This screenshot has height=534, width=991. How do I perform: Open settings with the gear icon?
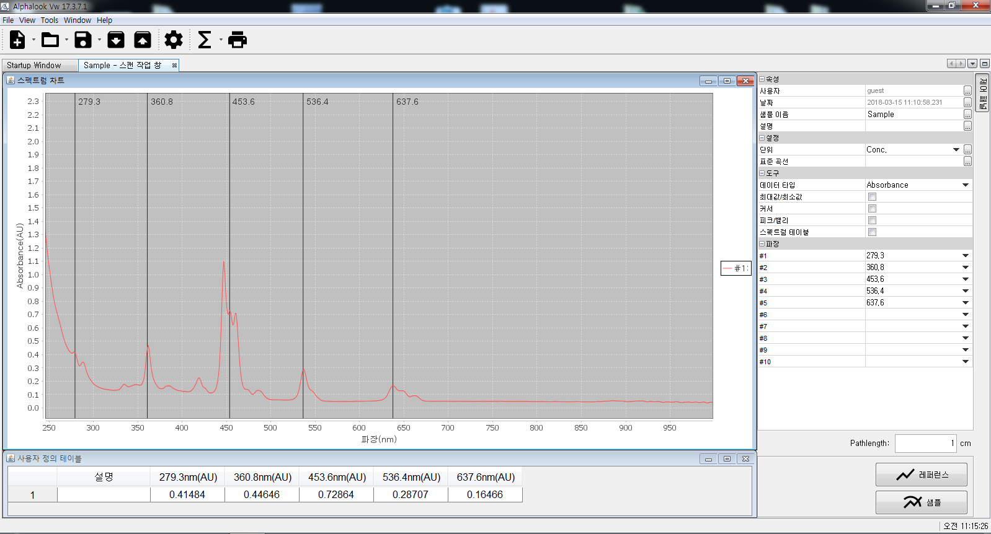pyautogui.click(x=174, y=40)
